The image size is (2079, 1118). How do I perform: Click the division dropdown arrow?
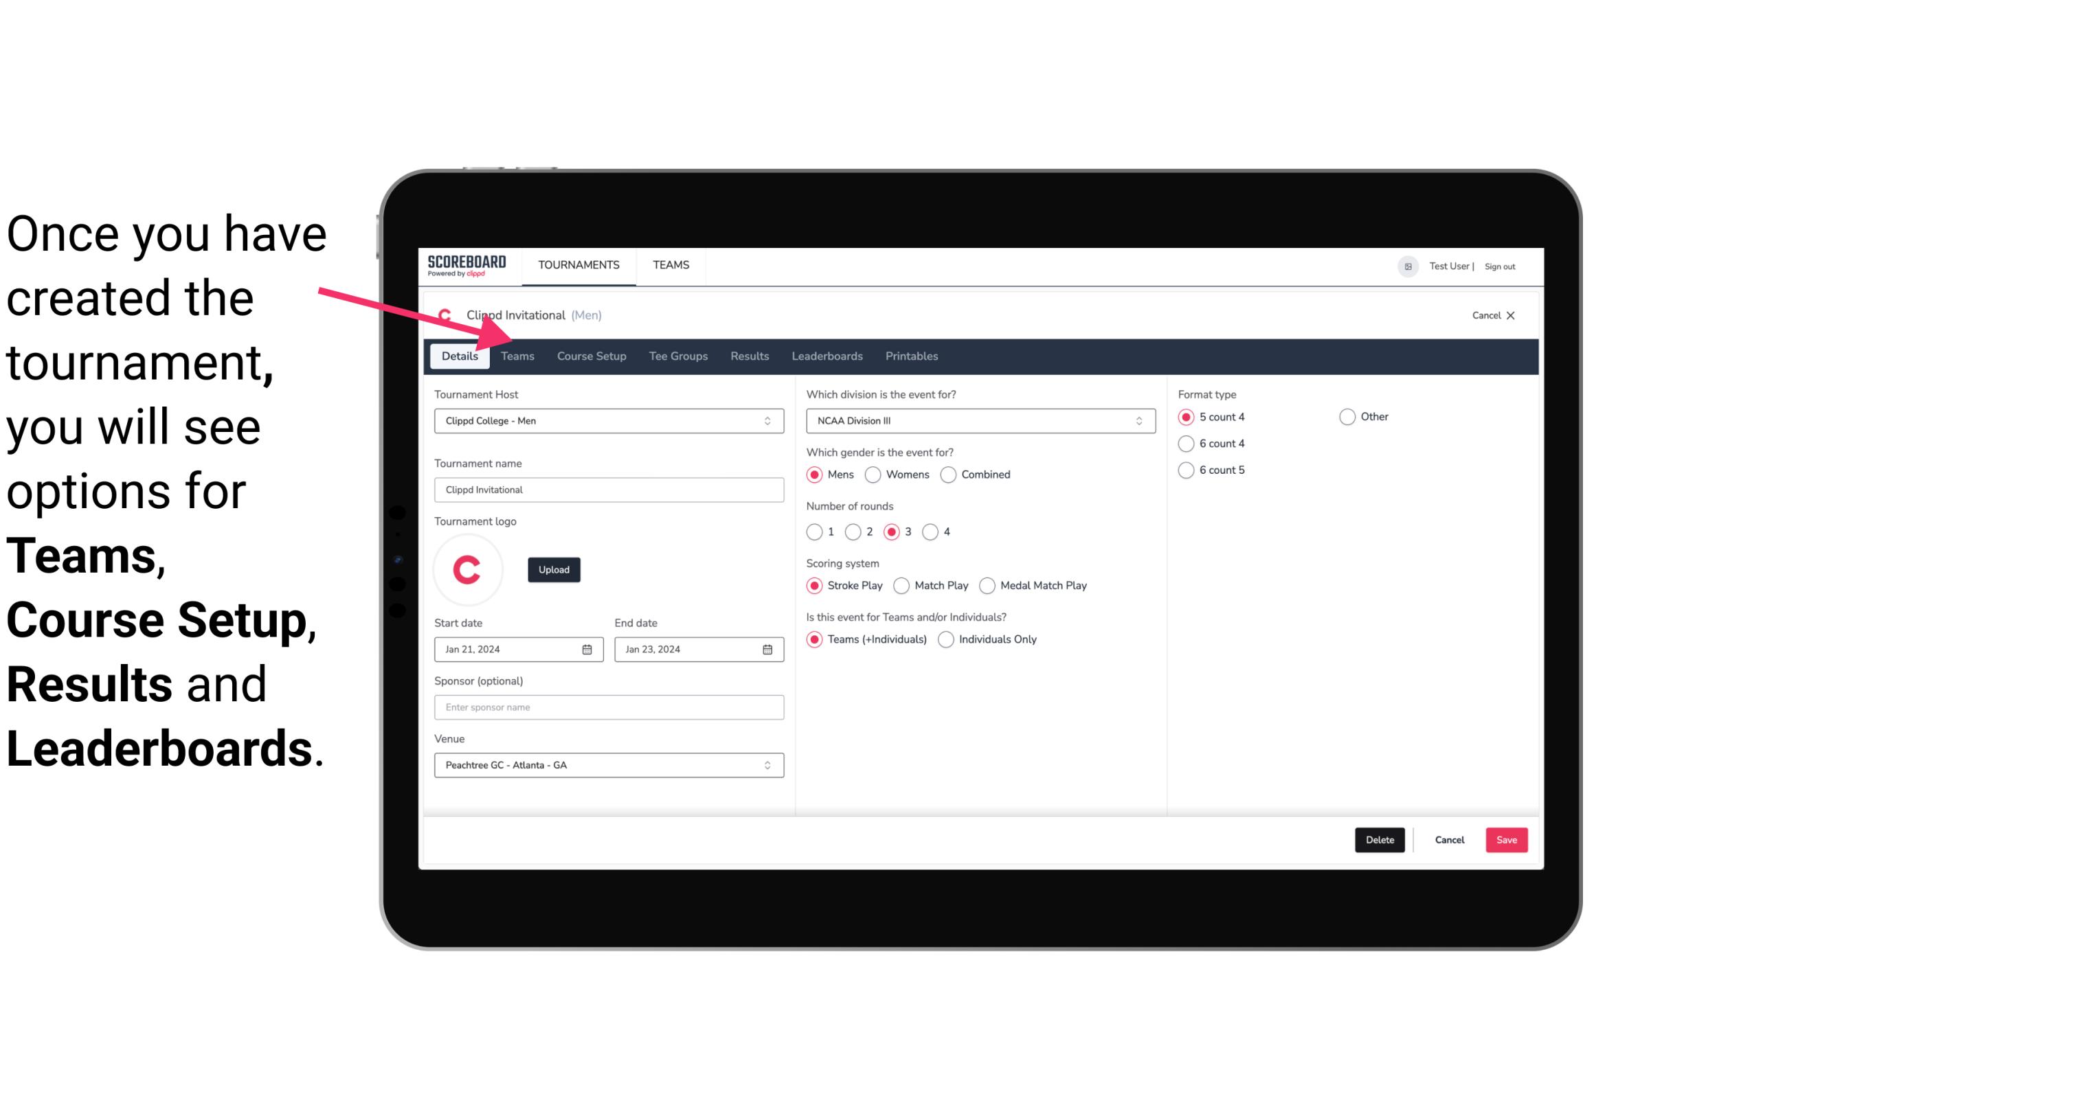point(1134,420)
